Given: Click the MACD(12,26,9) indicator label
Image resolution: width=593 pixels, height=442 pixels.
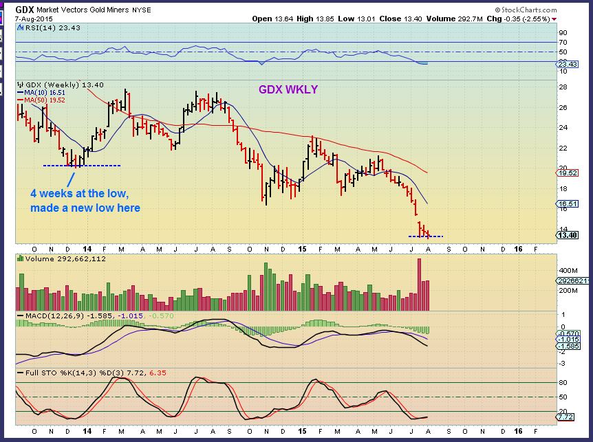Looking at the screenshot, I should [x=55, y=316].
